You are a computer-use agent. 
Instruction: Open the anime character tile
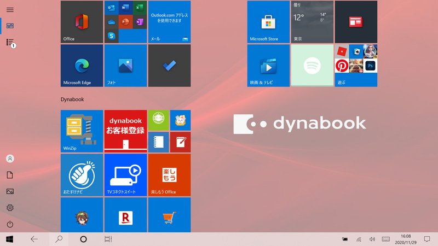click(82, 215)
